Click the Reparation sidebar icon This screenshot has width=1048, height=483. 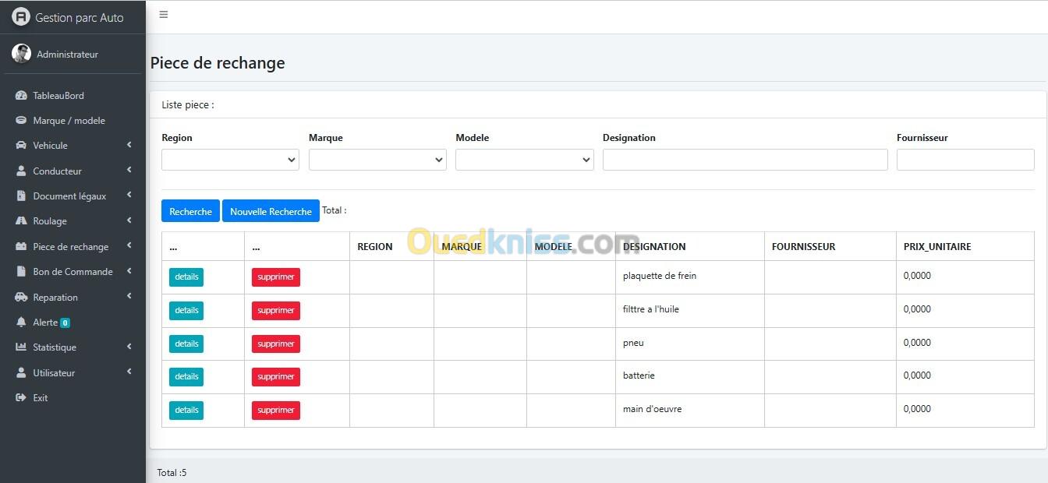click(x=21, y=298)
